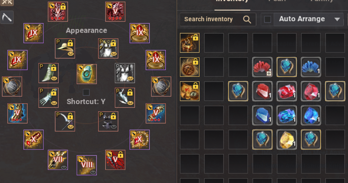Expand the Auto Arrange combo box
This screenshot has width=348, height=183.
click(x=309, y=19)
